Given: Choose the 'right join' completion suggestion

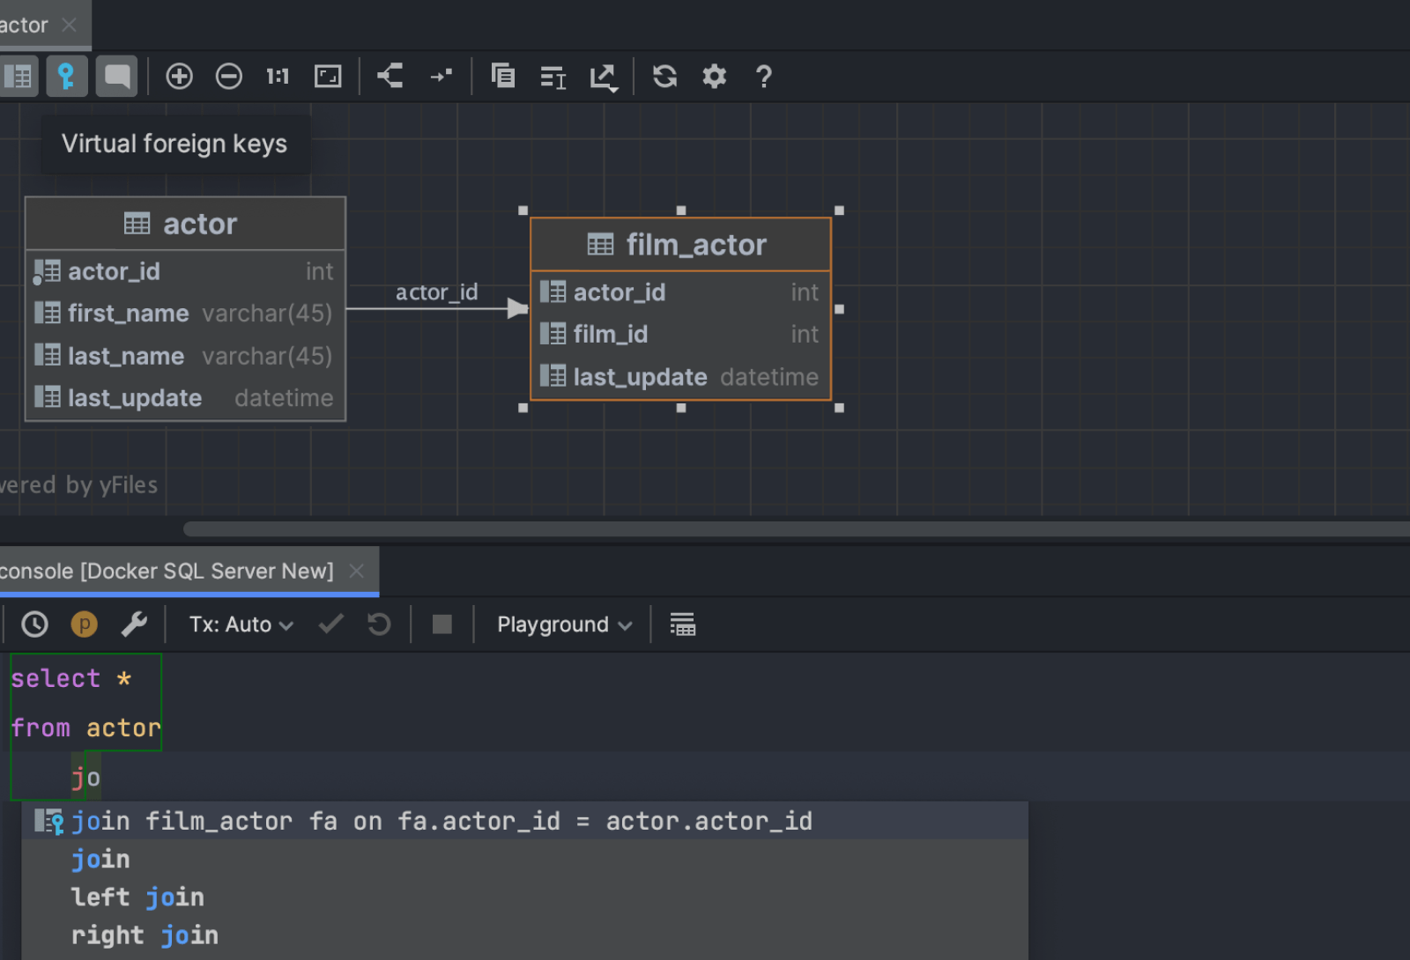Looking at the screenshot, I should coord(145,934).
